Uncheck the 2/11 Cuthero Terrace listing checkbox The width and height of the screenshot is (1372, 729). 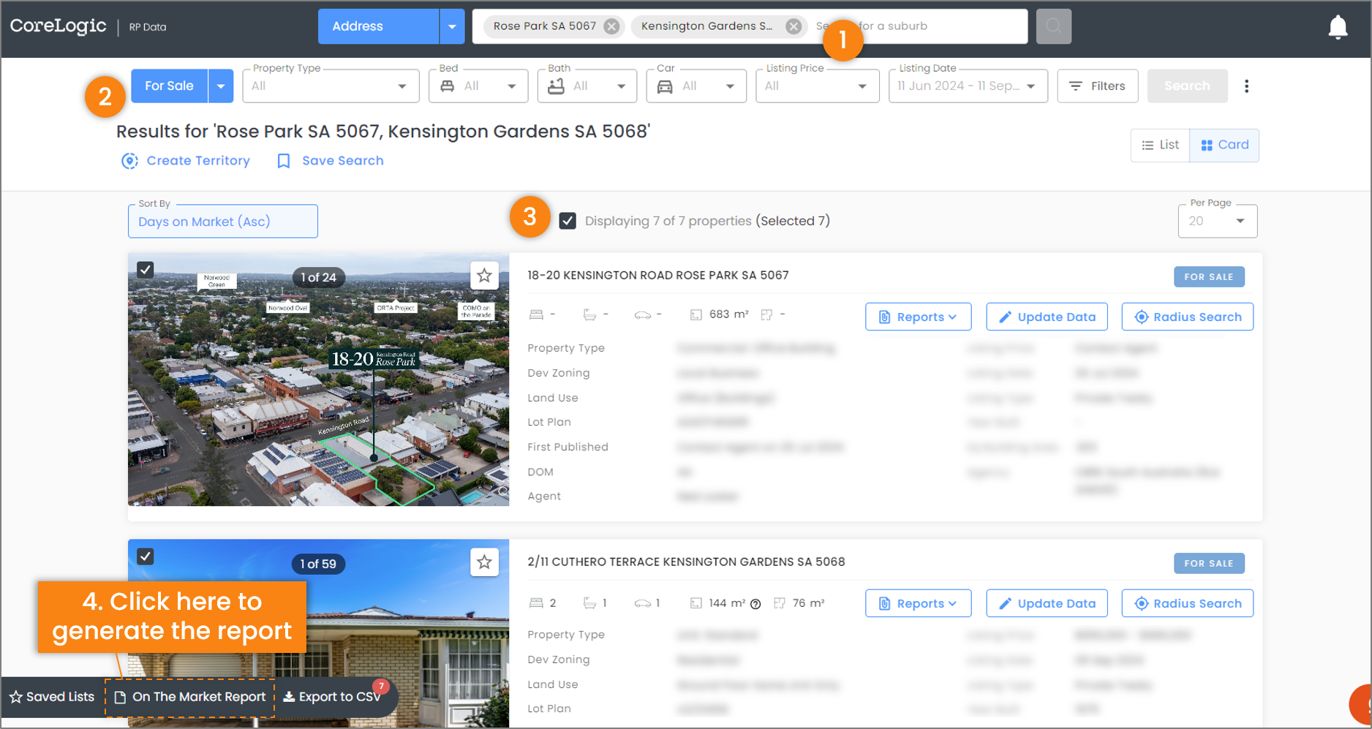146,556
